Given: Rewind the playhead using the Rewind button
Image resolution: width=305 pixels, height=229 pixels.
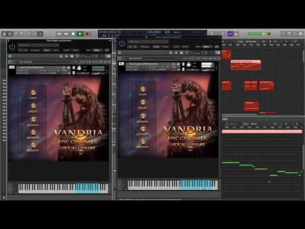Looking at the screenshot, I should [x=59, y=34].
